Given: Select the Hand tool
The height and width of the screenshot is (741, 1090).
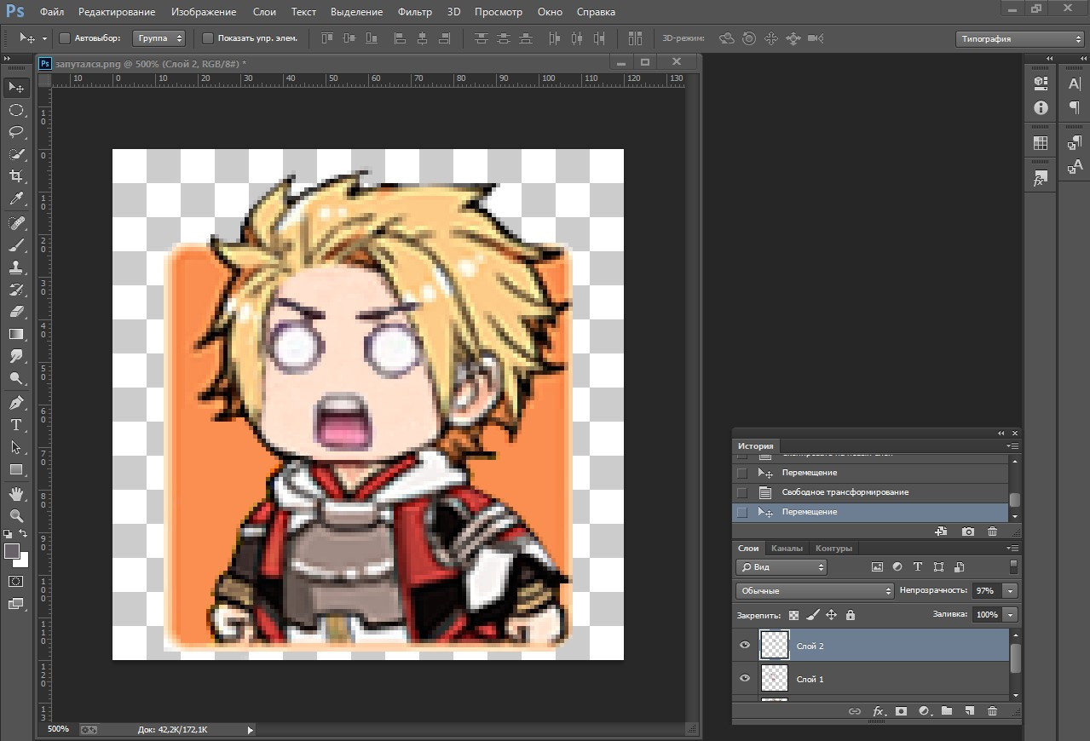Looking at the screenshot, I should (16, 494).
